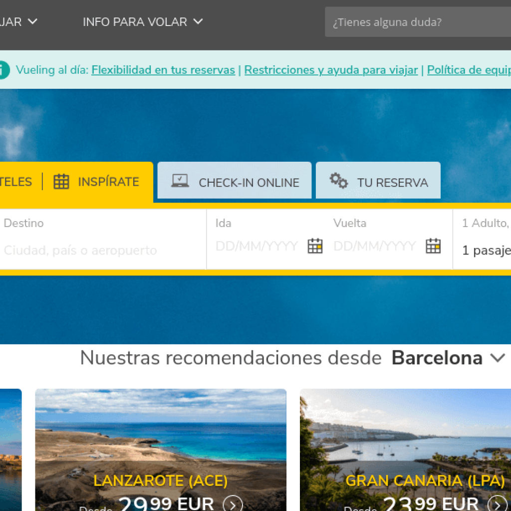Viewport: 511px width, 511px height.
Task: Select the CHECK-IN ONLINE tab
Action: pyautogui.click(x=235, y=180)
